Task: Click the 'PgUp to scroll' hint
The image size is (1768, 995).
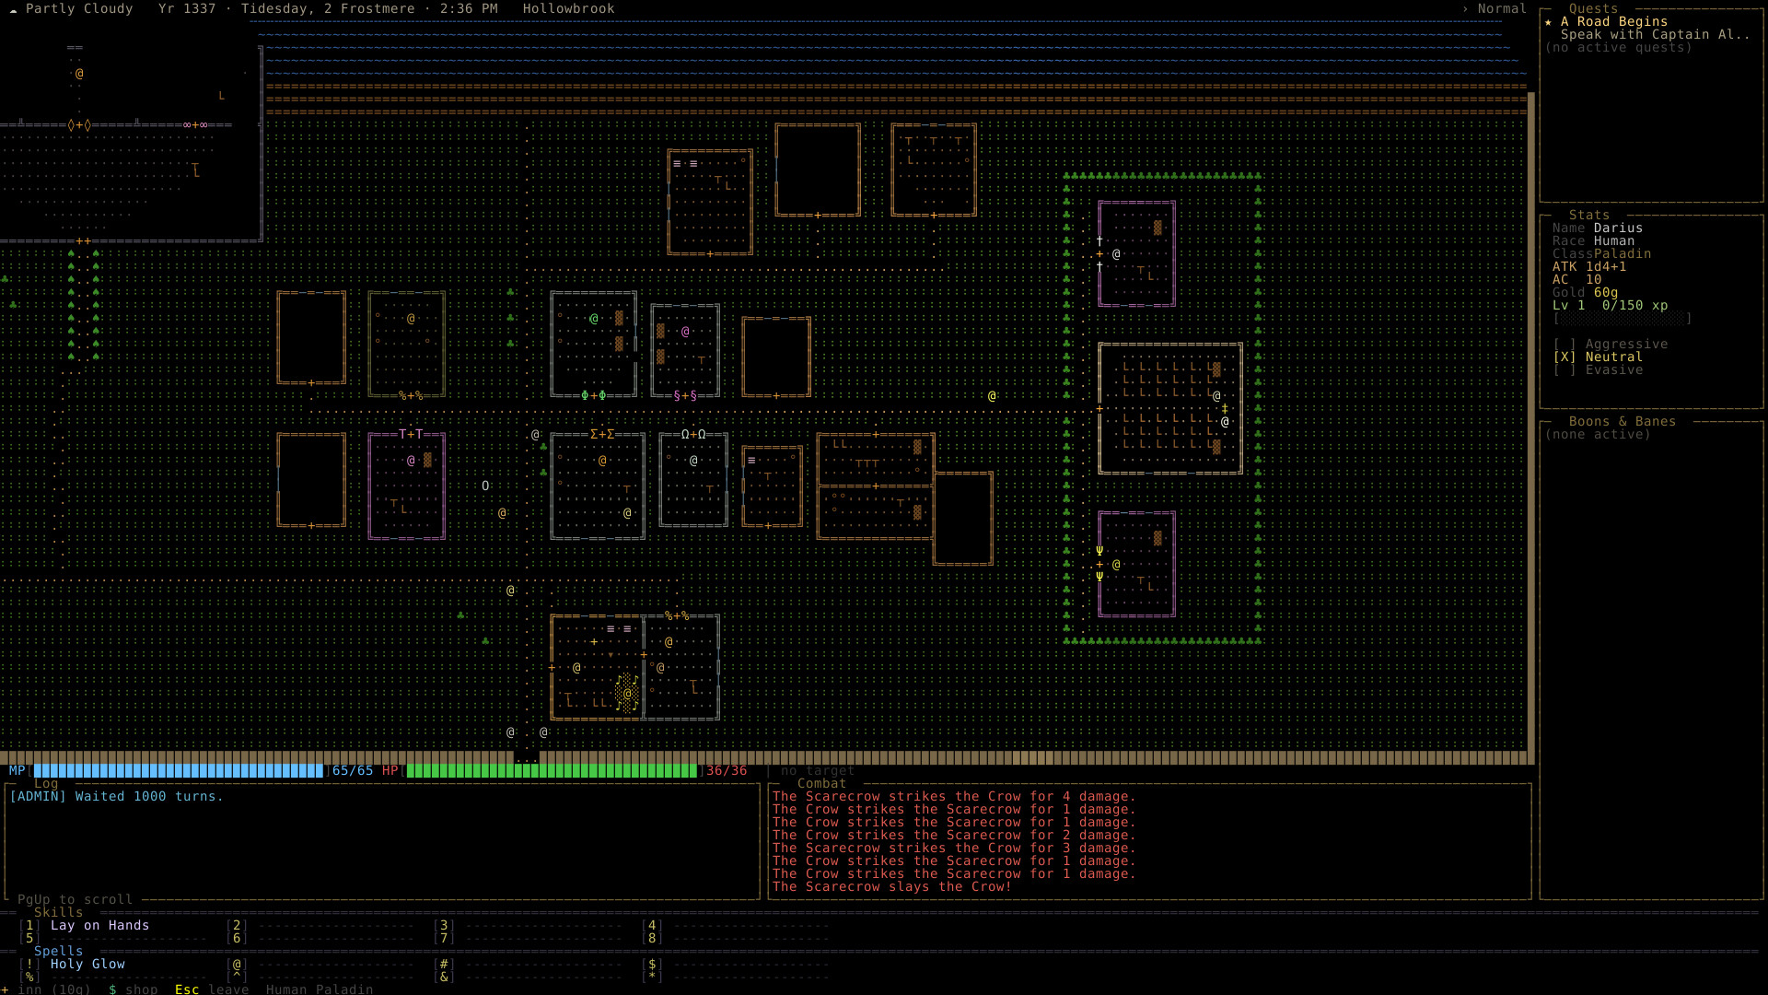Action: pos(75,900)
